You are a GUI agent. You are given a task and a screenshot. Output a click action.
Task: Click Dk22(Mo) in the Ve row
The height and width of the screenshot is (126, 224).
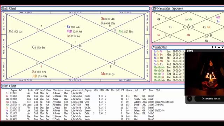tap(160, 111)
